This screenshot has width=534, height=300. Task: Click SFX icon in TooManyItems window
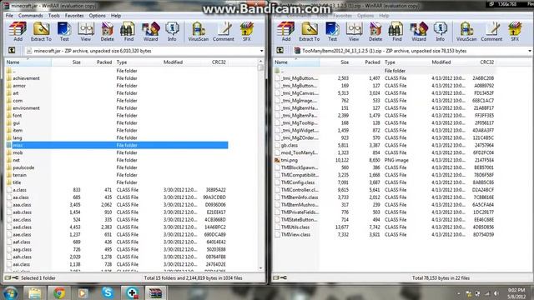516,32
